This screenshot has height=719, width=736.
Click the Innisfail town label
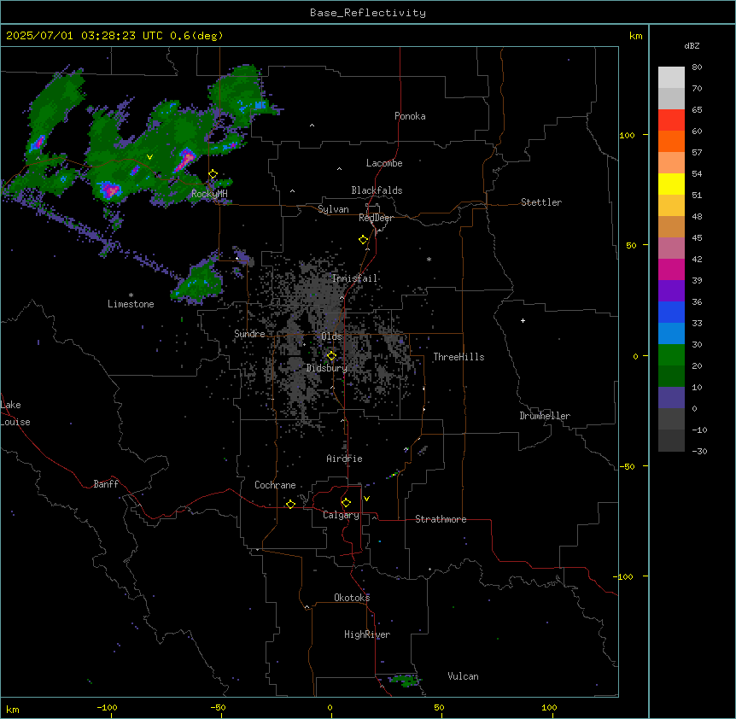click(354, 278)
